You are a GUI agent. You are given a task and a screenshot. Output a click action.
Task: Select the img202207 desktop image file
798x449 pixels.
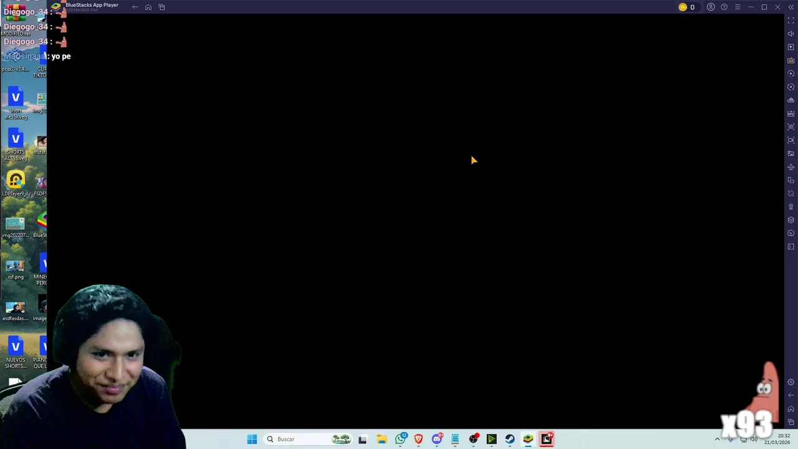coord(15,228)
